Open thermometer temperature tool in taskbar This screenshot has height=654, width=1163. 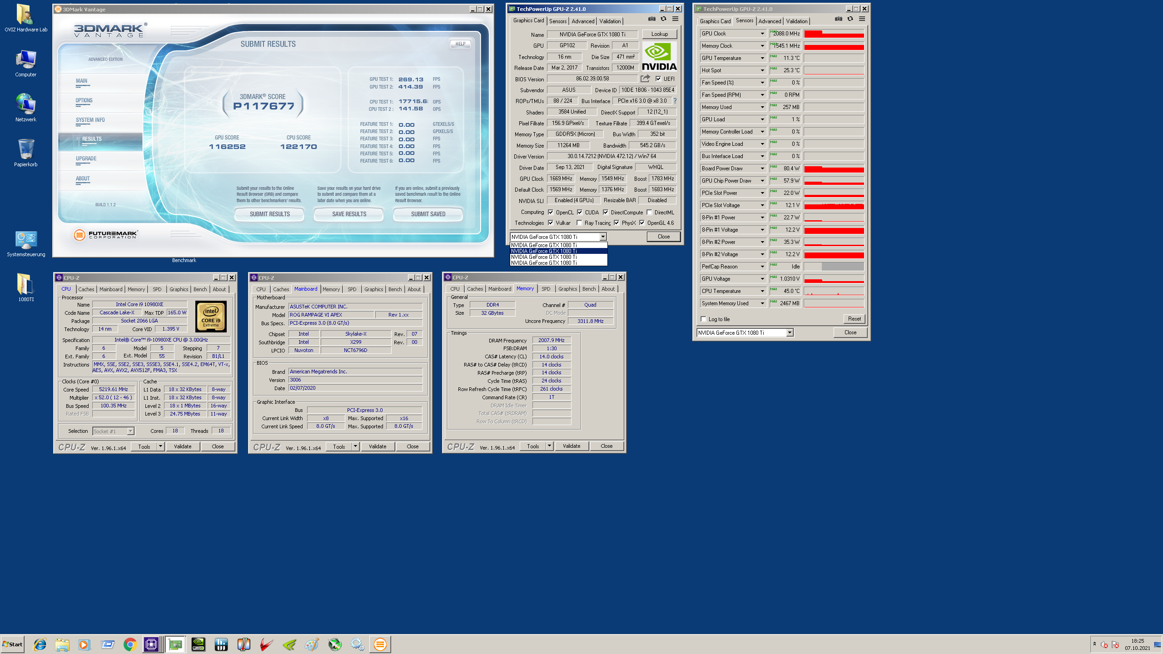point(244,644)
